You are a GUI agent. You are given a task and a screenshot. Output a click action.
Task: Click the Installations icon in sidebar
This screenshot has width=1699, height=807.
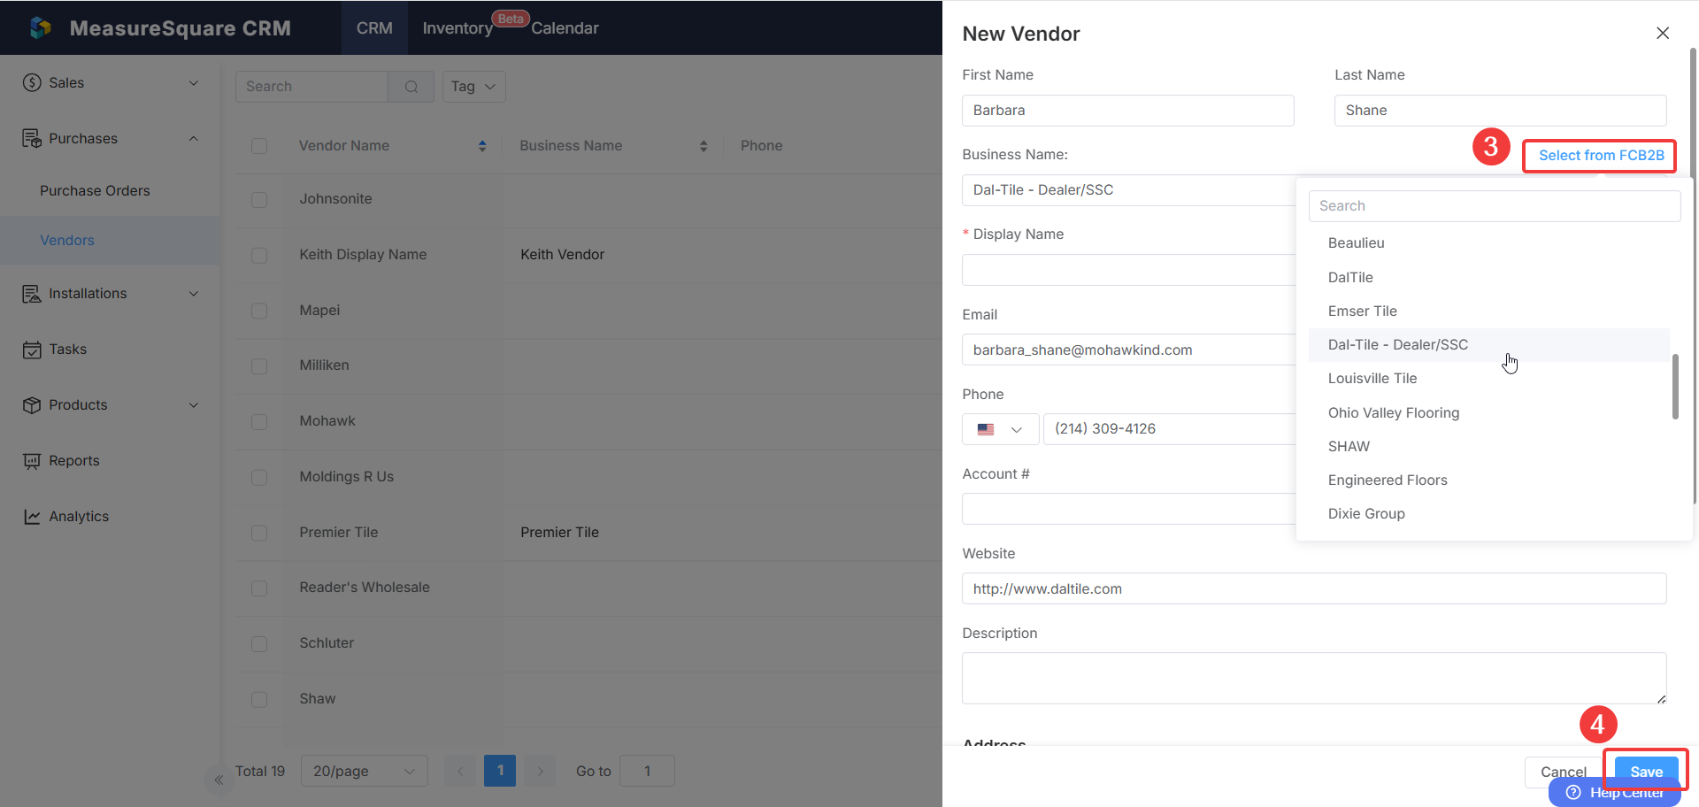tap(32, 293)
